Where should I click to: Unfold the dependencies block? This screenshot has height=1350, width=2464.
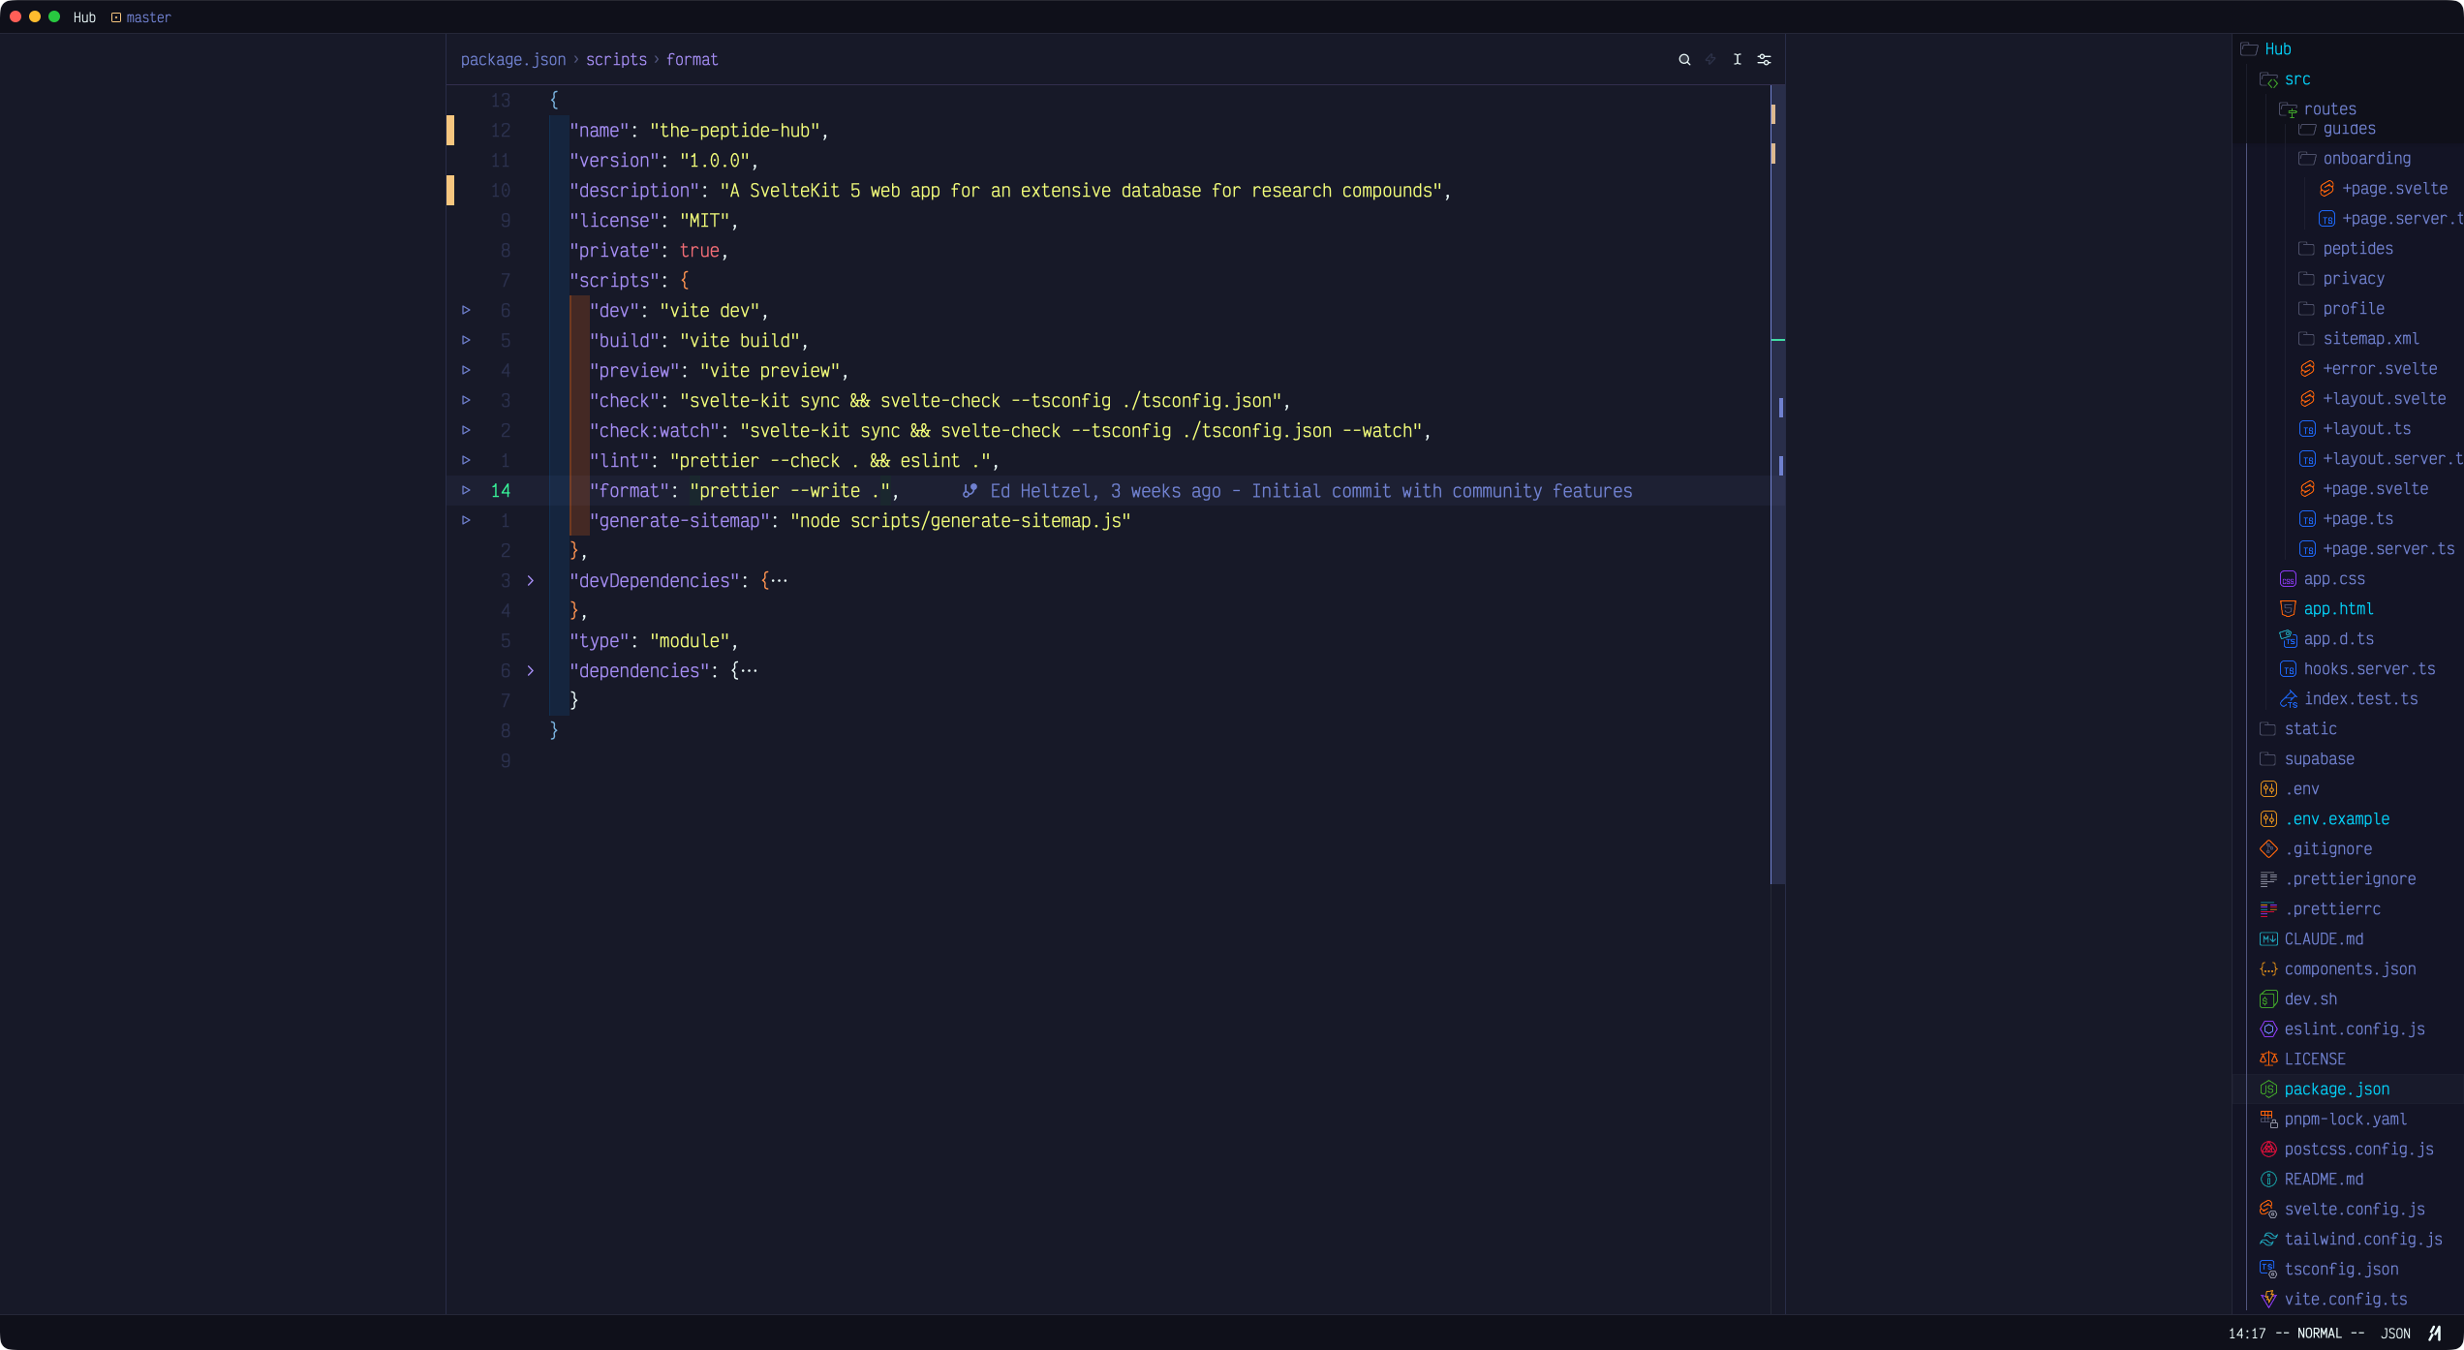531,670
